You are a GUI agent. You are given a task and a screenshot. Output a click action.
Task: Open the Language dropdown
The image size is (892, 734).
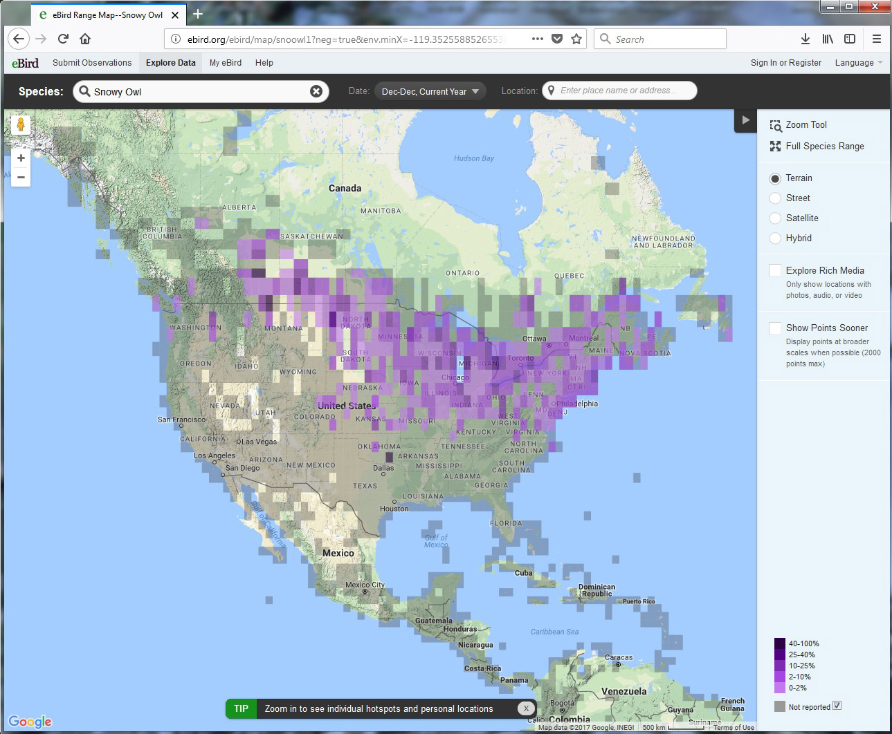tap(859, 62)
